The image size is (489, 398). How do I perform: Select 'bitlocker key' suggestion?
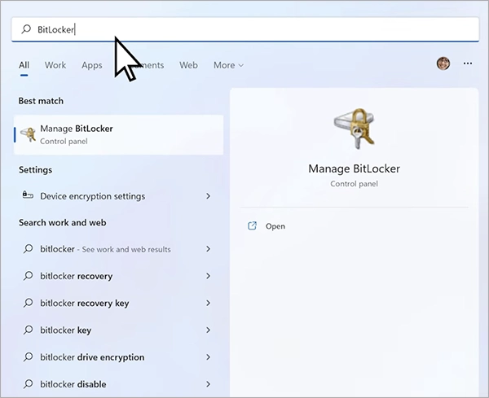(118, 330)
